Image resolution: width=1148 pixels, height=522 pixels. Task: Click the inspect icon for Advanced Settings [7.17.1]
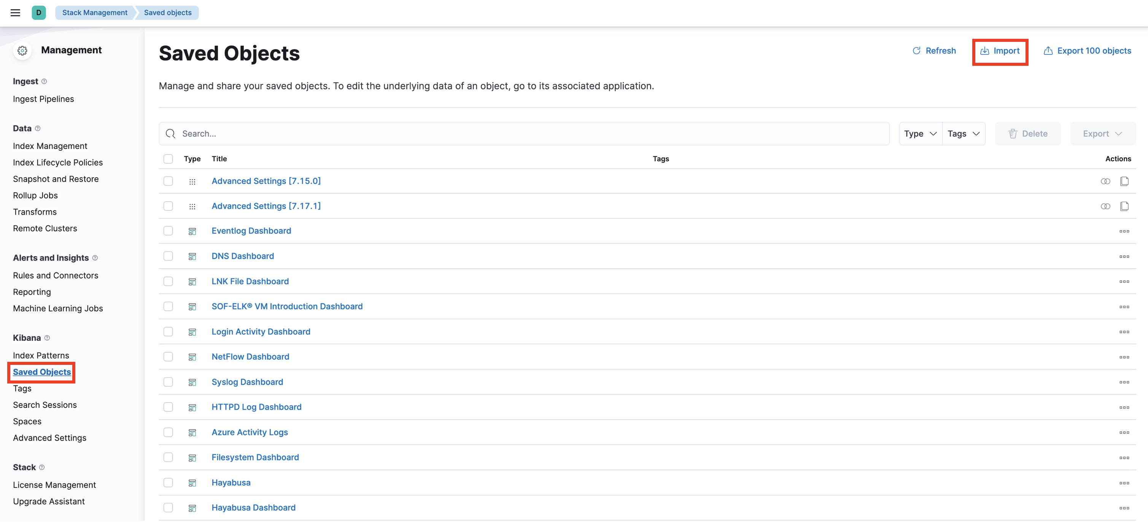[1106, 206]
